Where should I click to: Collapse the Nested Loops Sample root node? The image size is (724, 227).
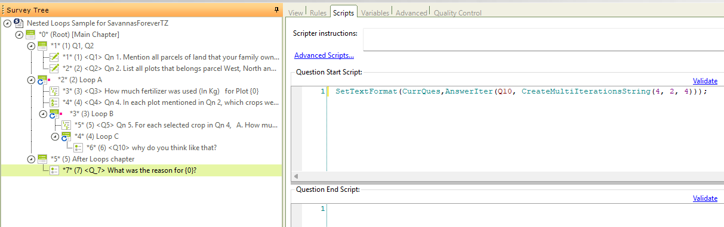[7, 23]
